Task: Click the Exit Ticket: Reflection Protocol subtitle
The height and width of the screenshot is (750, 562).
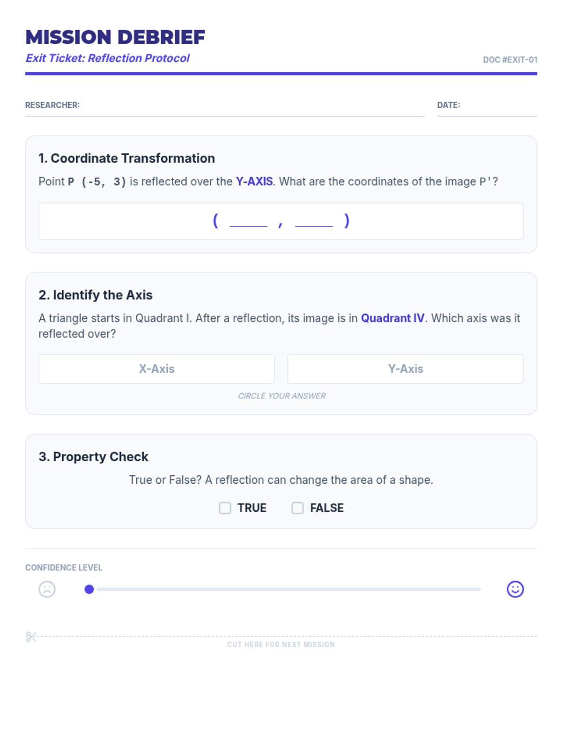Action: (x=107, y=58)
